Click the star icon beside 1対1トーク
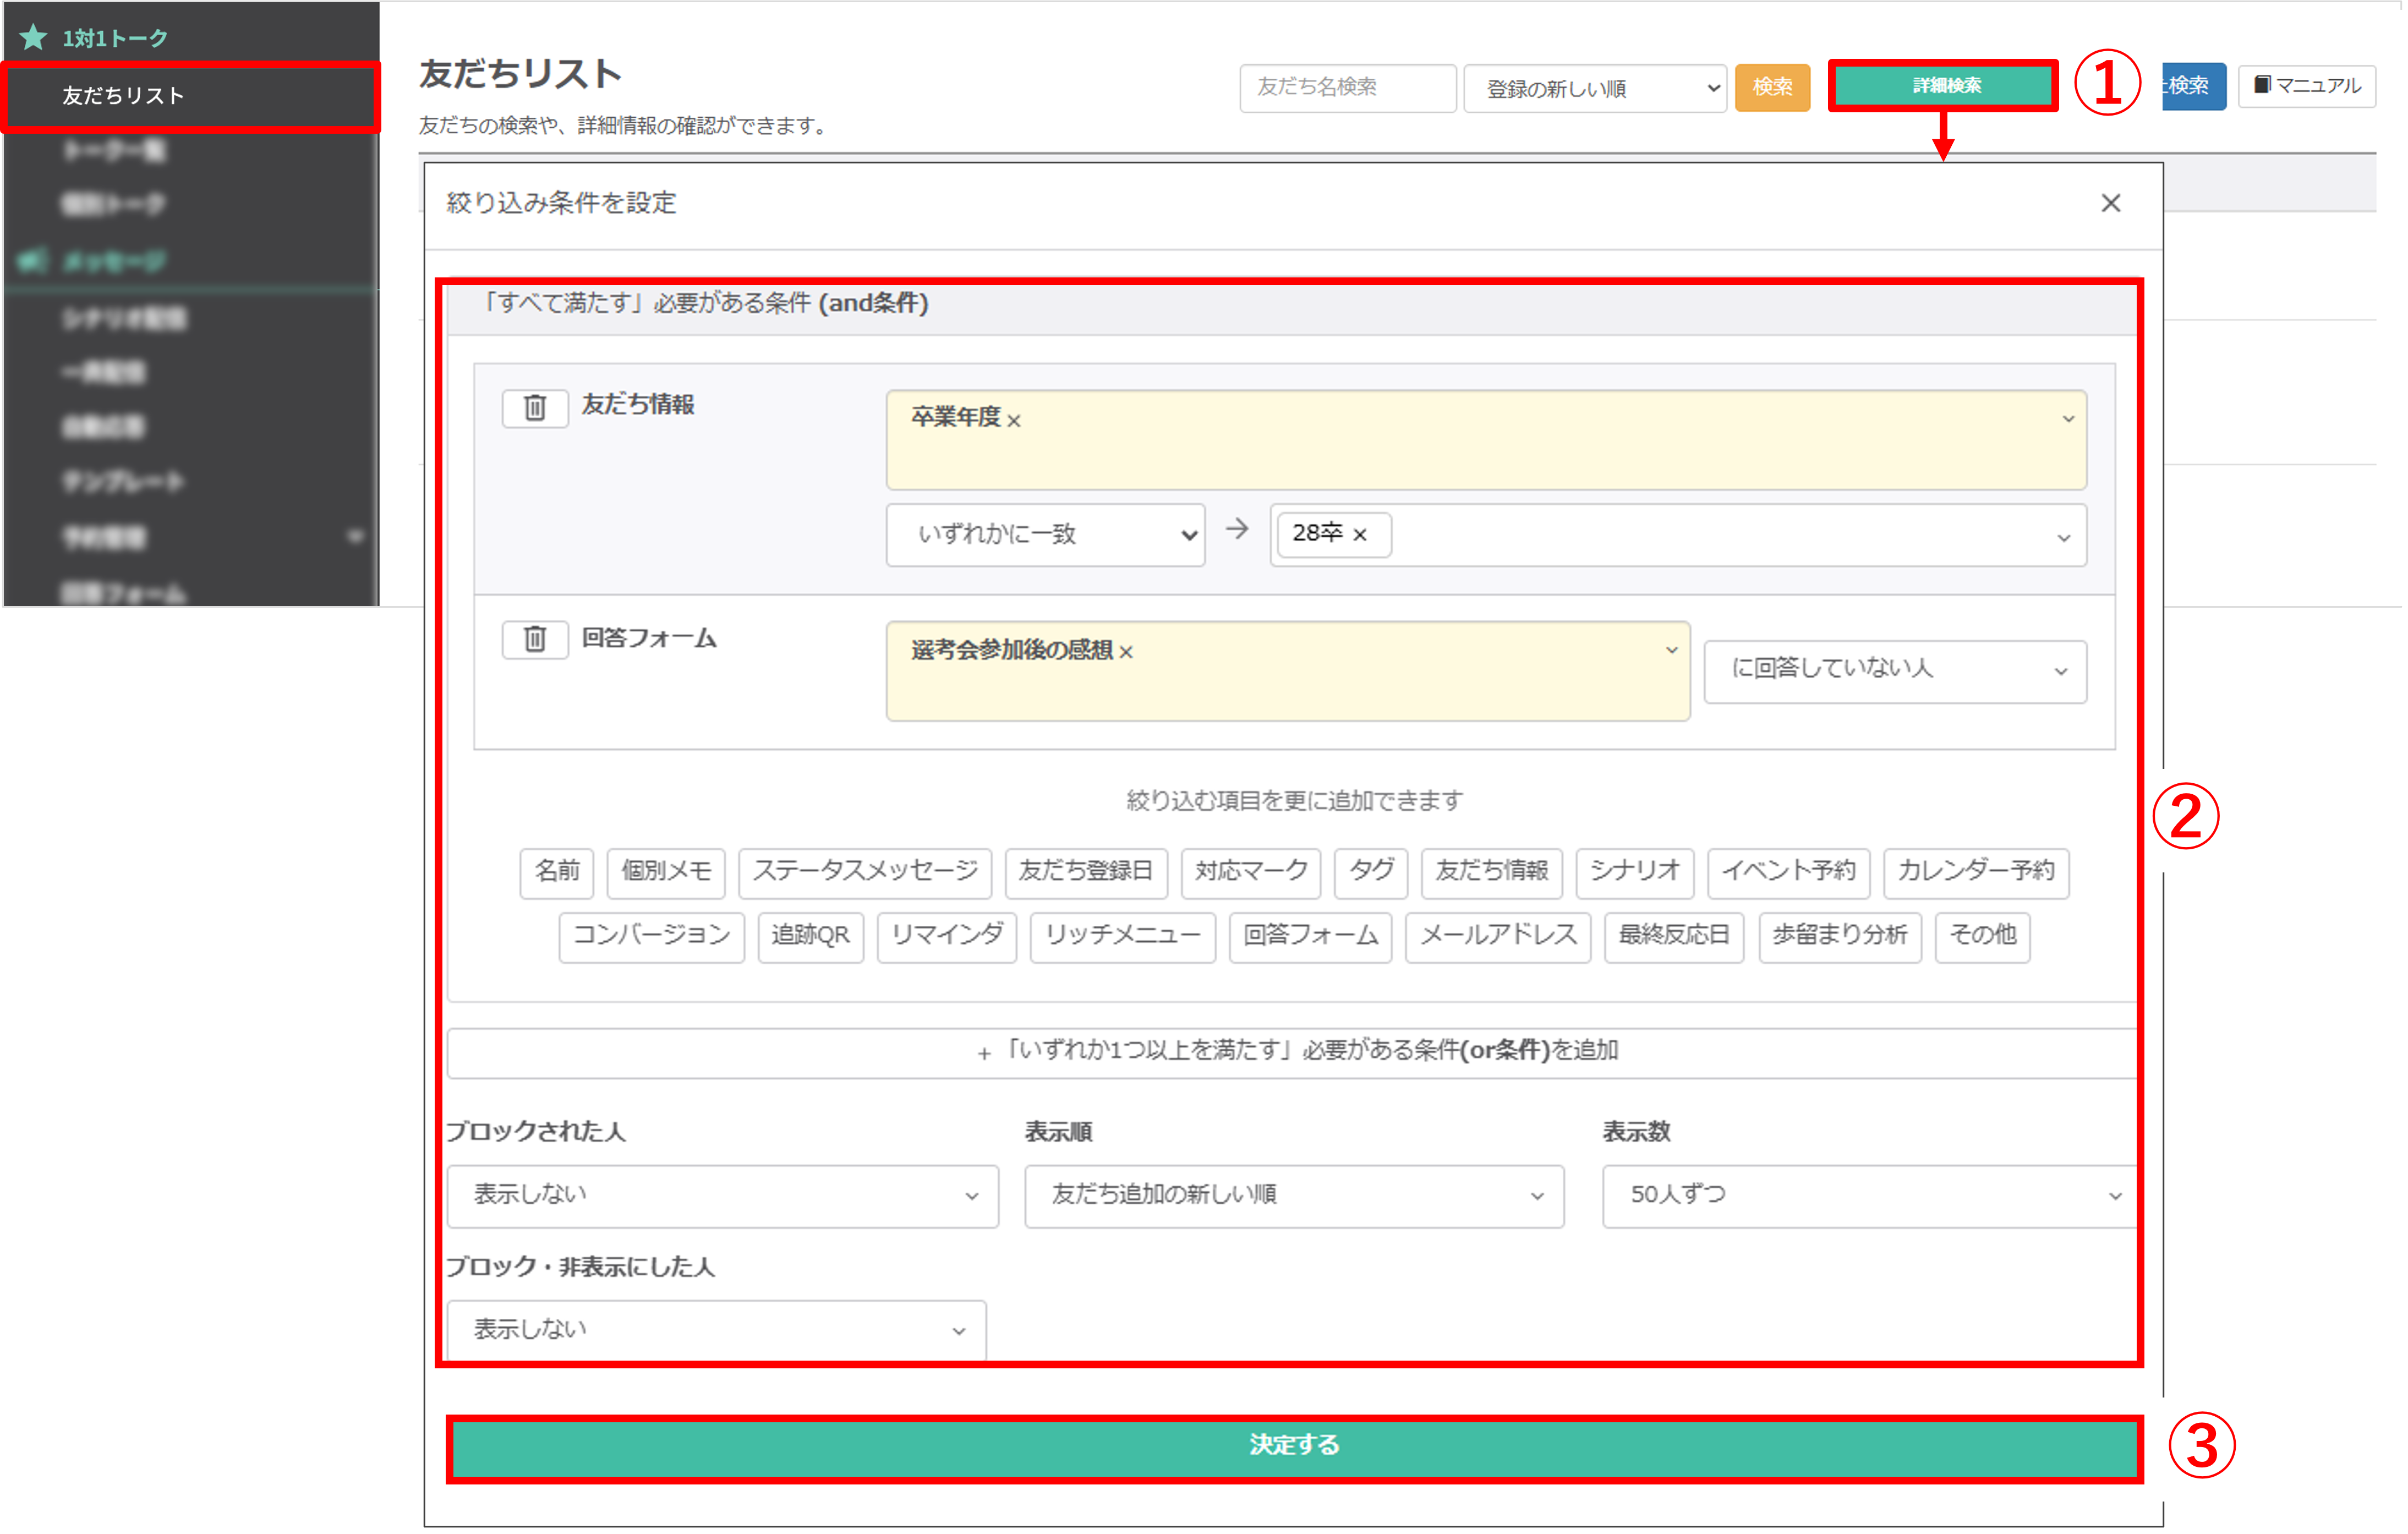 click(x=33, y=38)
